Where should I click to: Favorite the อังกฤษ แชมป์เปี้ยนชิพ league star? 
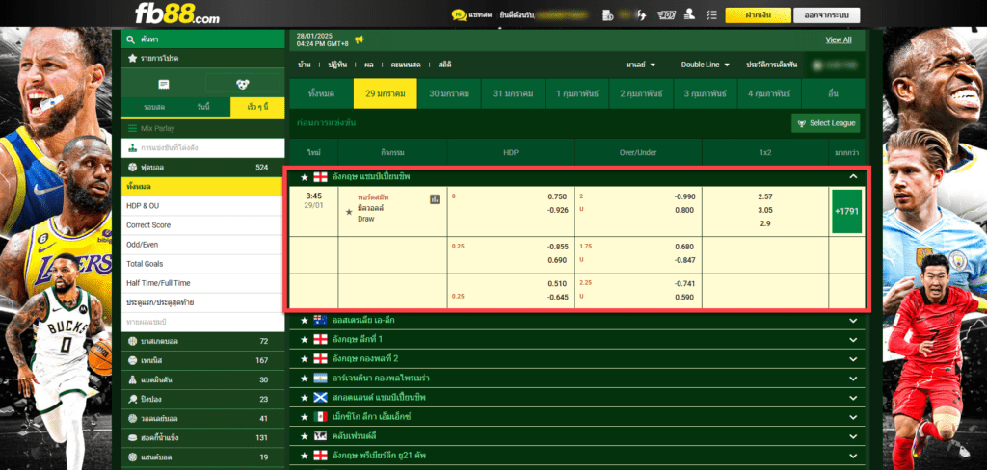[304, 177]
